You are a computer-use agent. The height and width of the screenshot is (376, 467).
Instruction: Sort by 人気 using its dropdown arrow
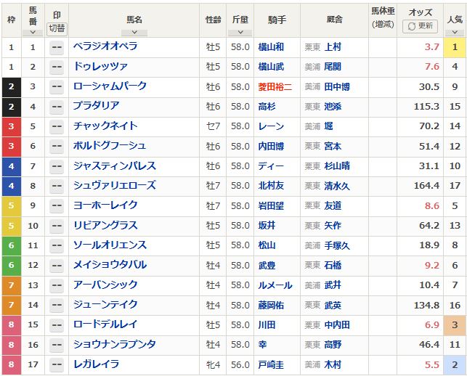[455, 32]
